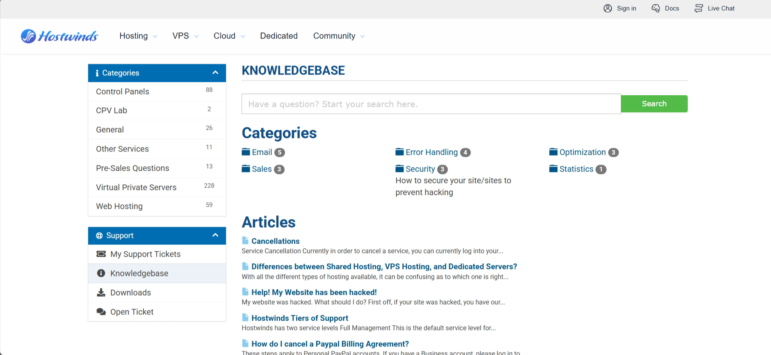The width and height of the screenshot is (771, 355).
Task: Click the document icon beside Help! My Website has been hacked
Action: point(245,292)
